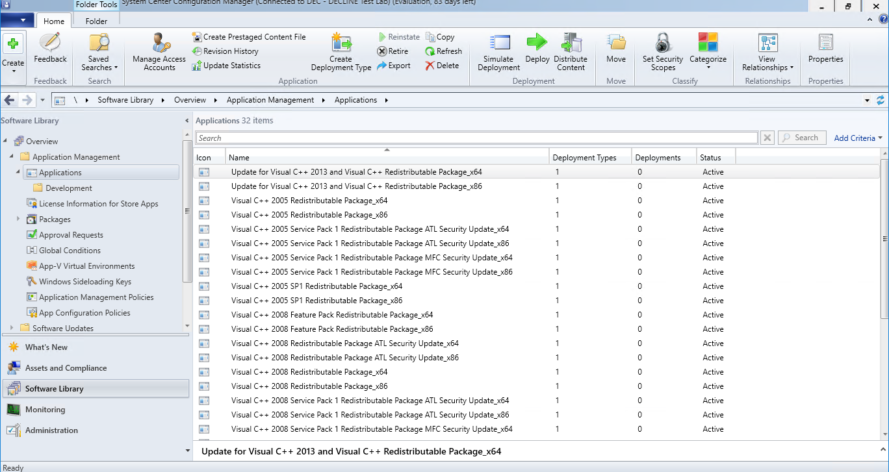Click the Deploy green arrow icon
This screenshot has width=889, height=472.
click(x=537, y=42)
